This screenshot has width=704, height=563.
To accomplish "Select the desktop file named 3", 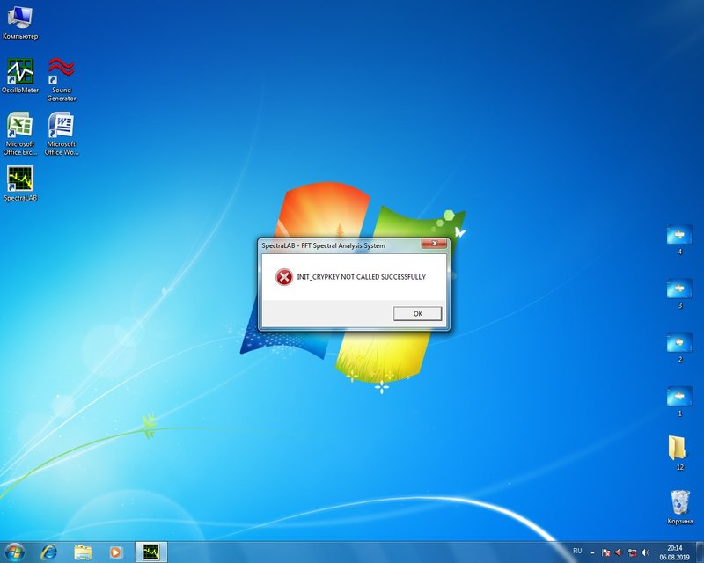I will coord(679,294).
